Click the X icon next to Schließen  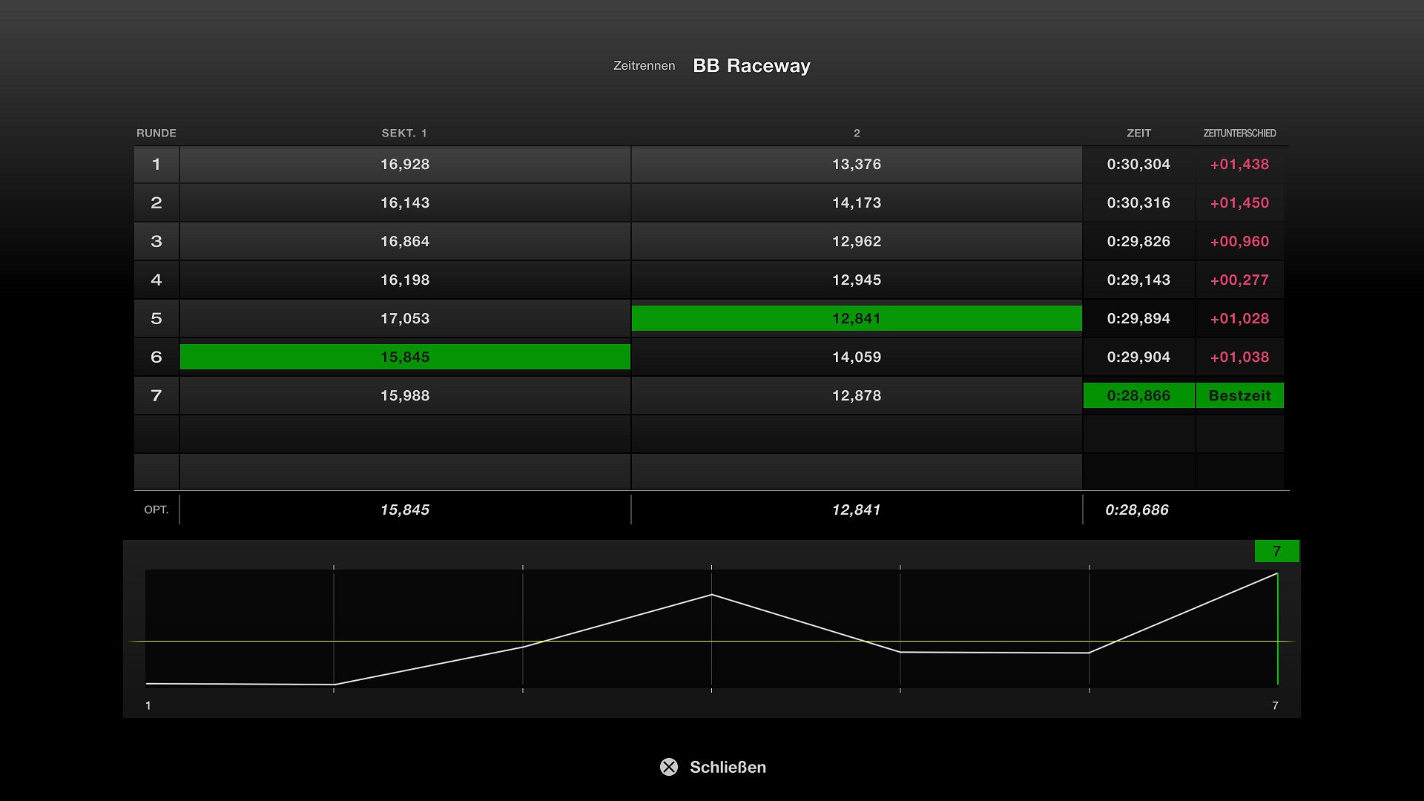[669, 767]
